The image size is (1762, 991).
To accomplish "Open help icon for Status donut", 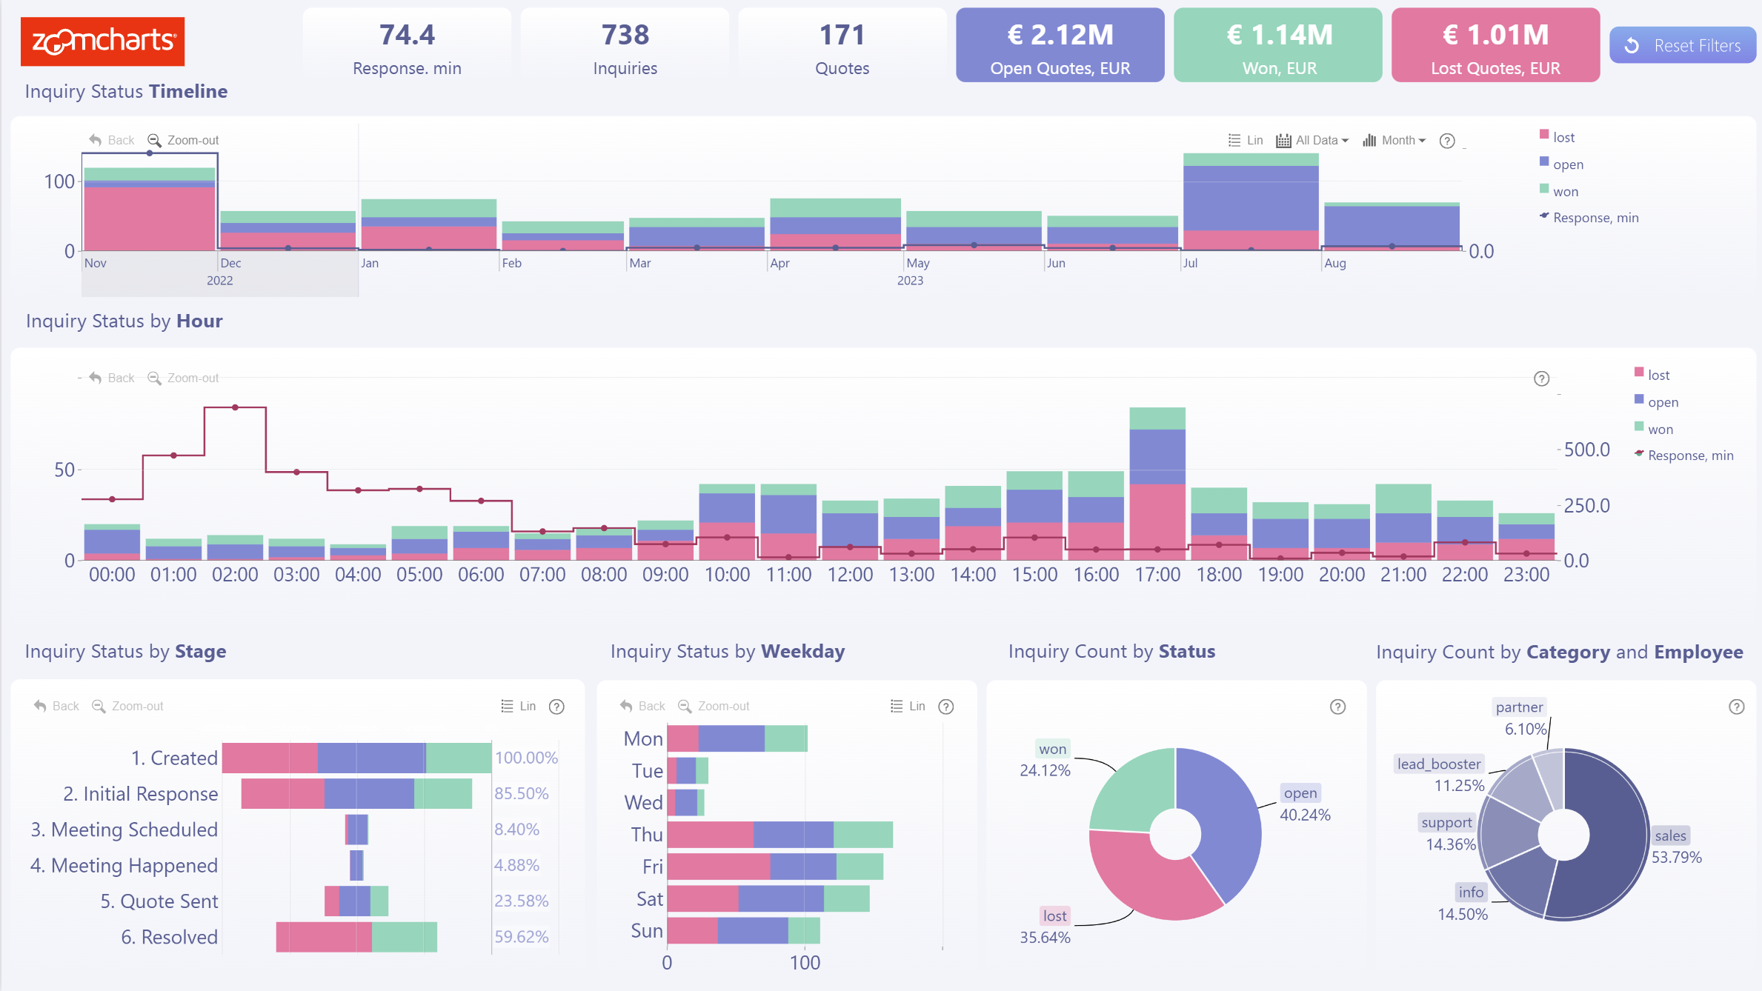I will [1337, 707].
